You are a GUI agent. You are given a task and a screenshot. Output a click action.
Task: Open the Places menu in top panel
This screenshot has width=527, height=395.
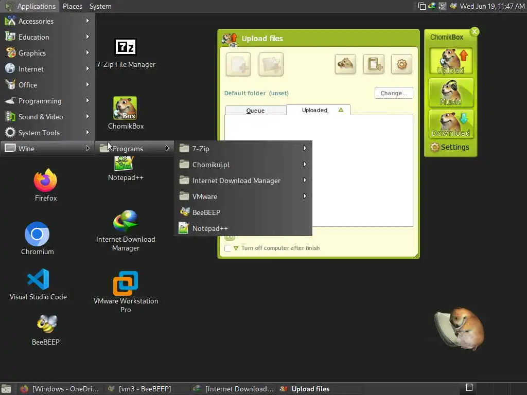click(72, 6)
